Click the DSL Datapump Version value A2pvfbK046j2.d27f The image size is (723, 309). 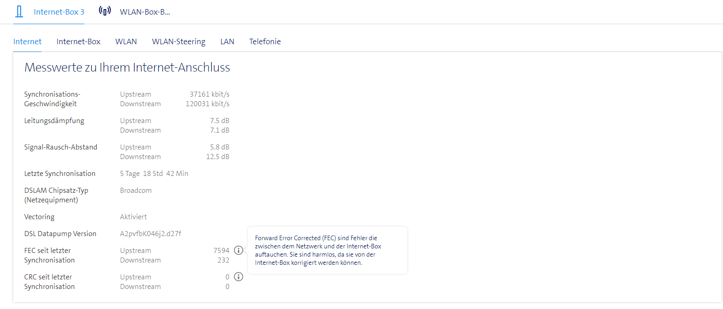click(x=151, y=234)
